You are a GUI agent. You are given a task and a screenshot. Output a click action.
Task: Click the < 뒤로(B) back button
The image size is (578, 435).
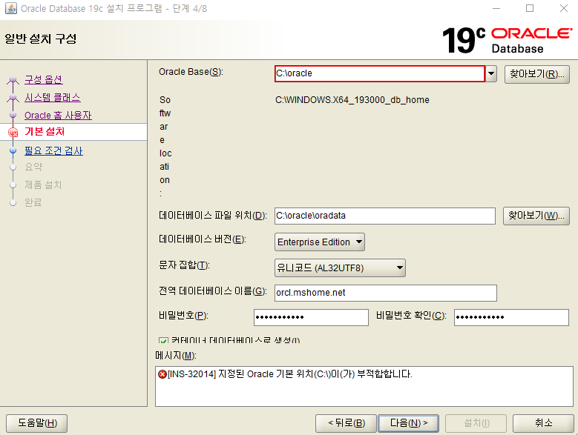[347, 423]
